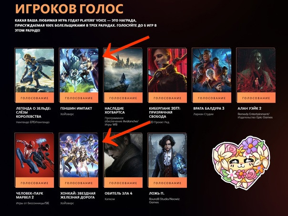Vote for Легенда о Зельде: Слёзы Королевства
288x216 pixels.
[35, 98]
